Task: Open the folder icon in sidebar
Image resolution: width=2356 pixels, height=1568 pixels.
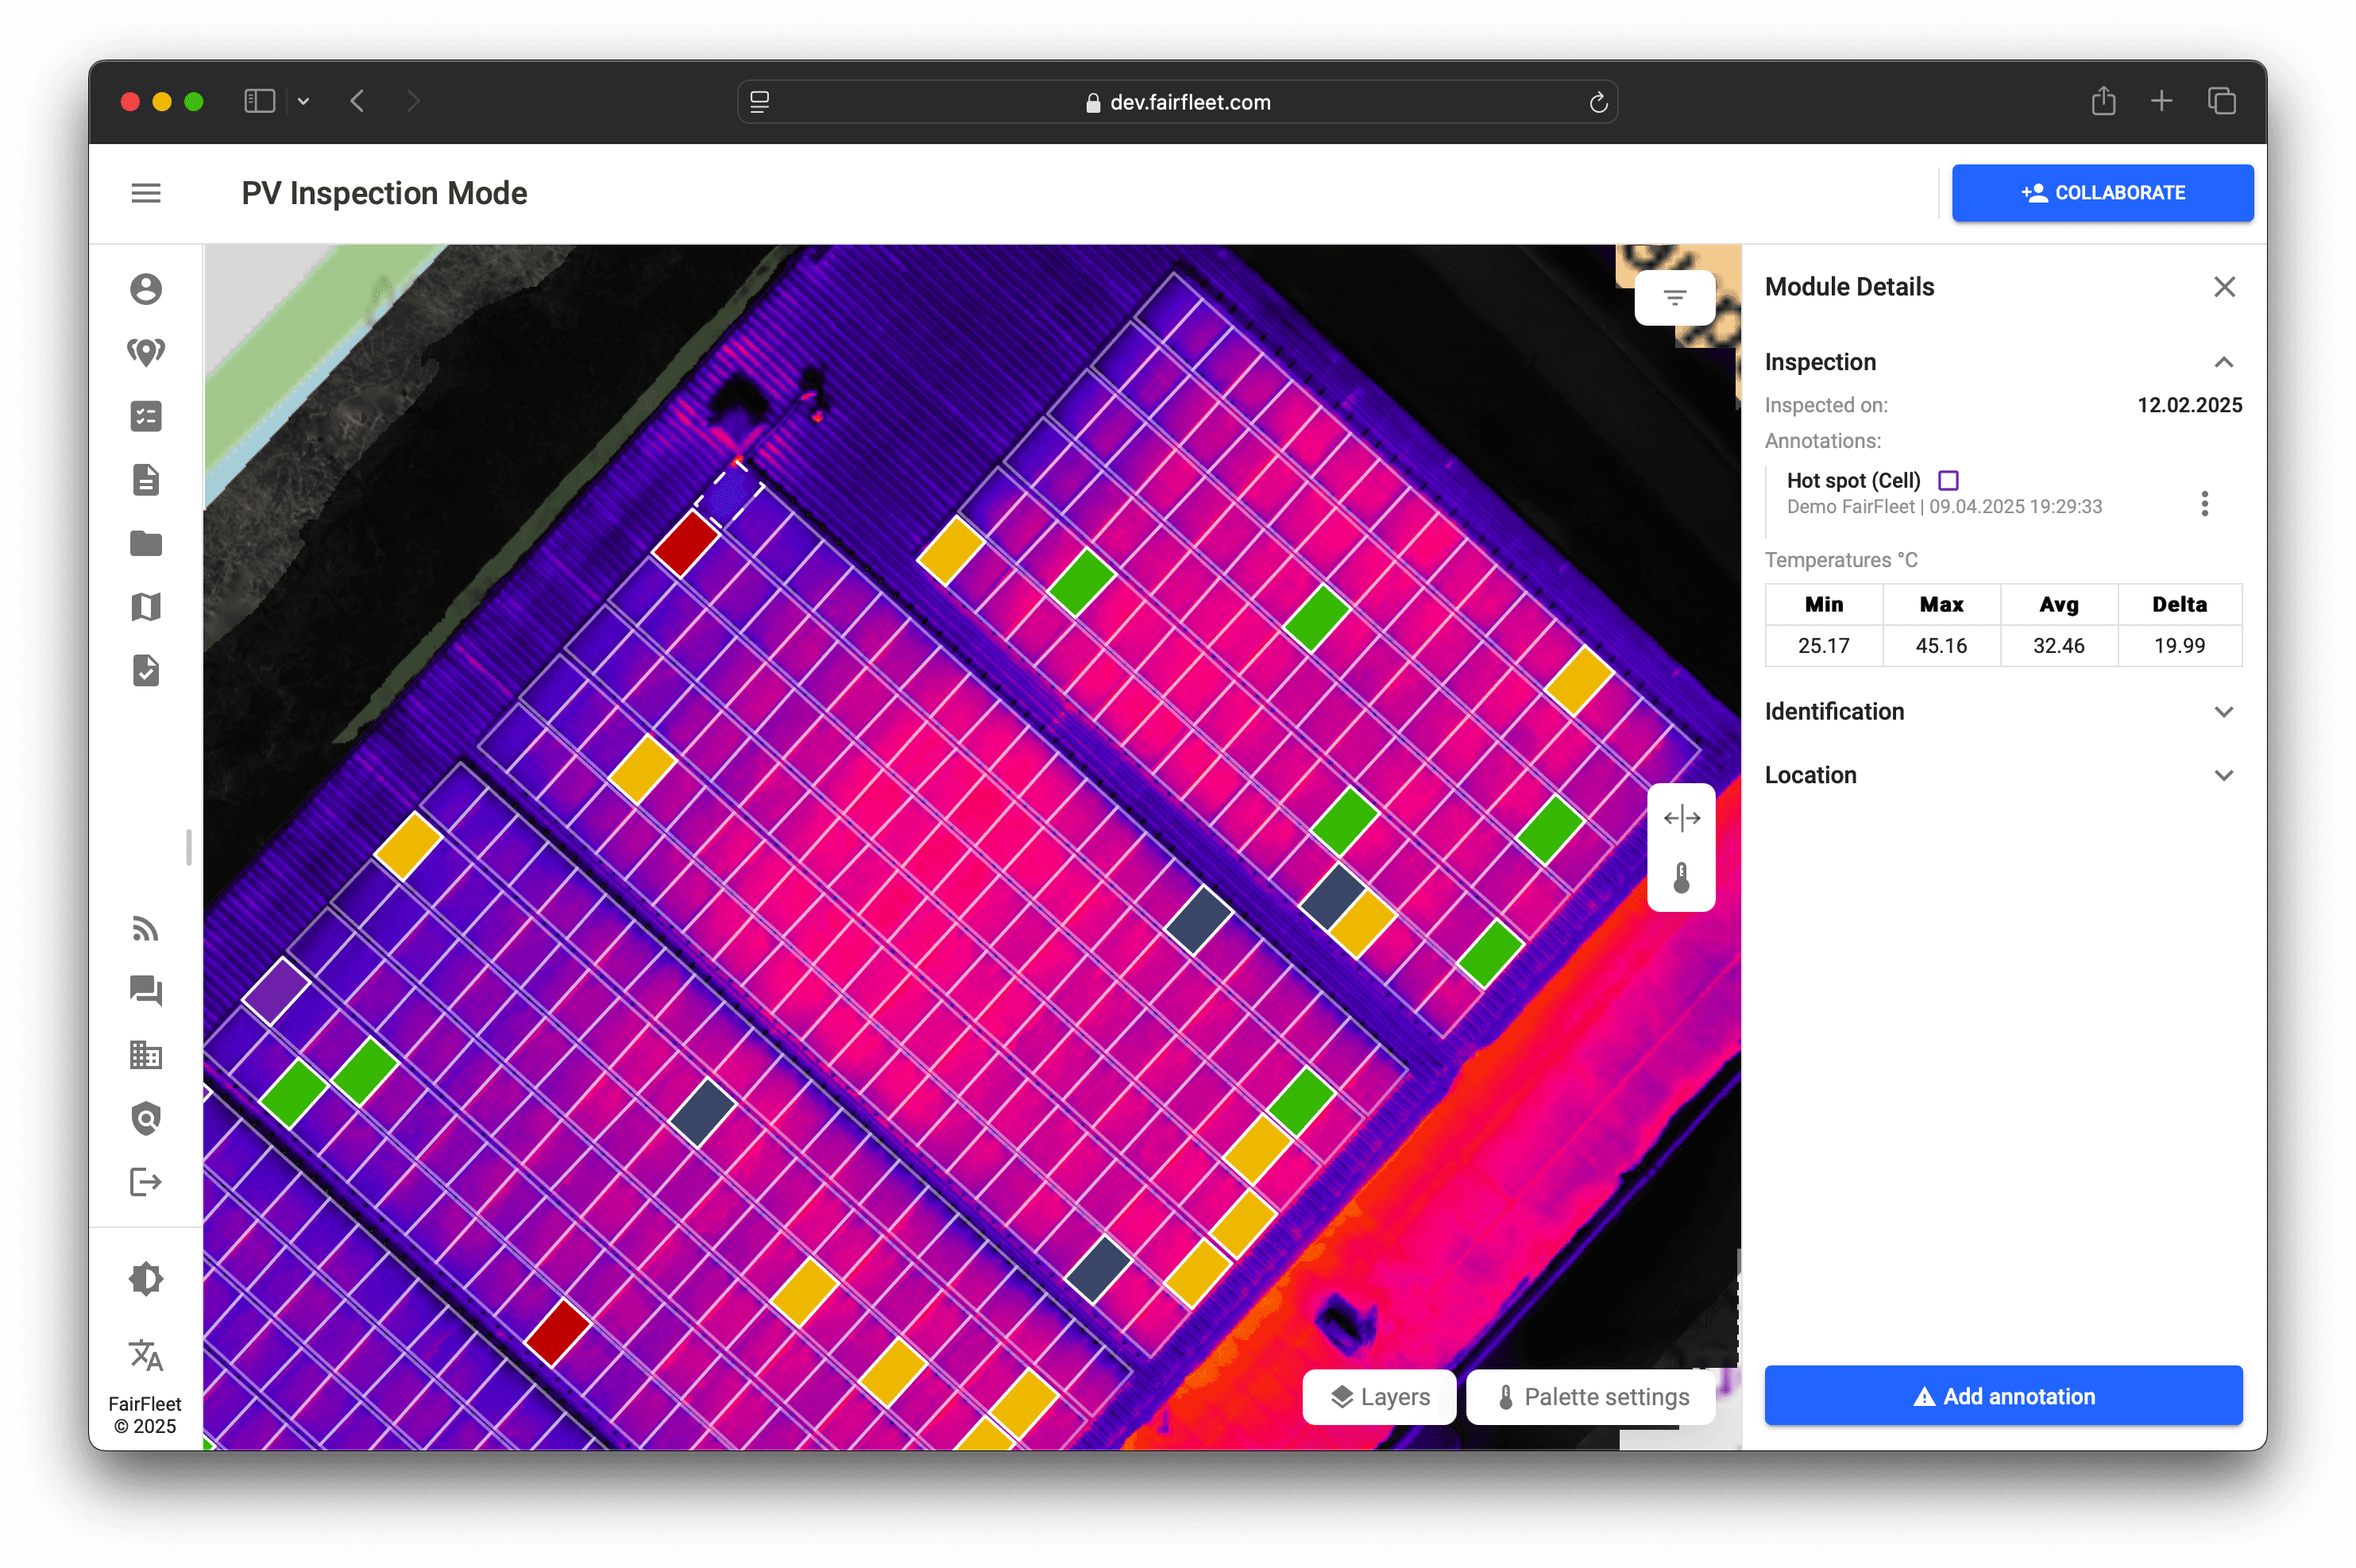Action: 146,543
